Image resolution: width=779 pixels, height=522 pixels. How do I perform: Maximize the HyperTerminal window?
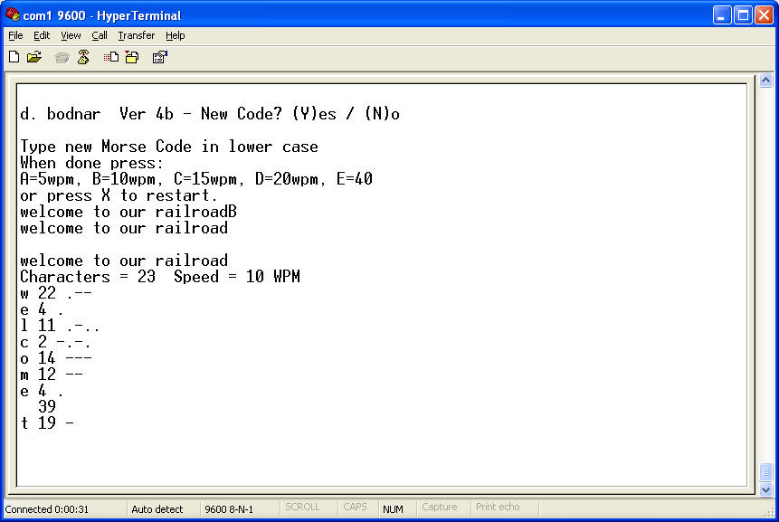pyautogui.click(x=741, y=14)
